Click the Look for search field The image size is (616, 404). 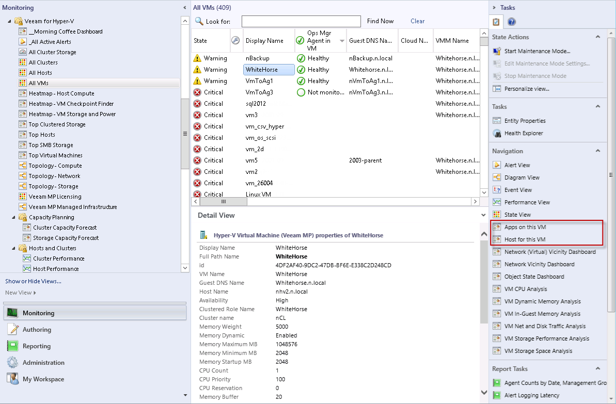[x=301, y=21]
